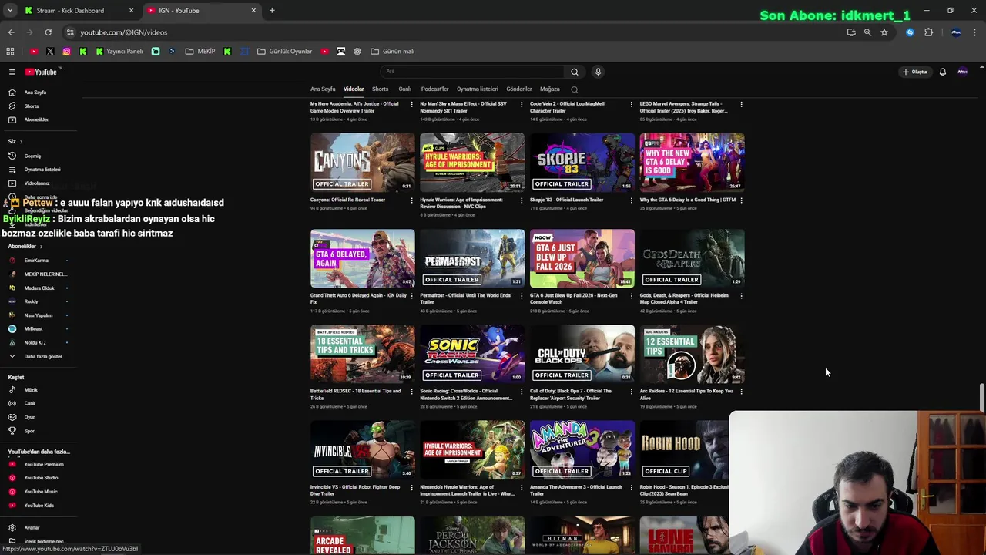
Task: Open the Instagram bookmark
Action: point(66,52)
